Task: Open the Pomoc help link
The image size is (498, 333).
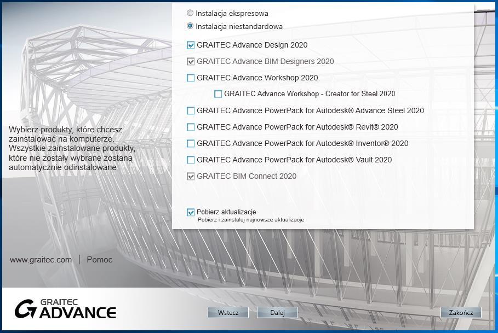Action: coord(99,260)
